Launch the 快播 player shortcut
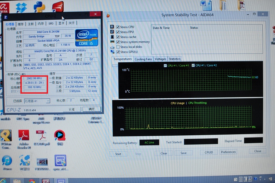This screenshot has height=183, width=275. pyautogui.click(x=60, y=135)
